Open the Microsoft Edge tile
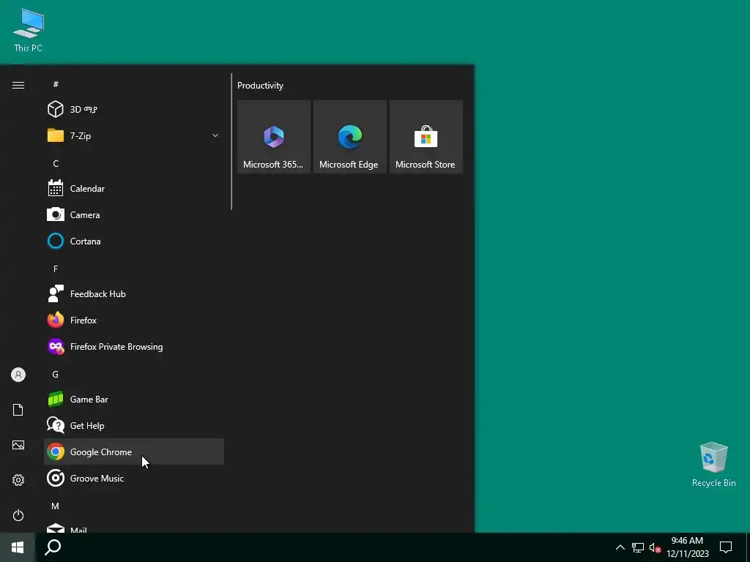 pos(349,137)
